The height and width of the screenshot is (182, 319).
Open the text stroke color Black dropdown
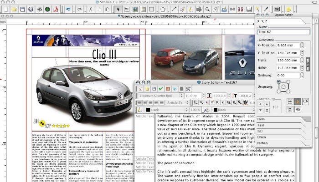(167, 110)
